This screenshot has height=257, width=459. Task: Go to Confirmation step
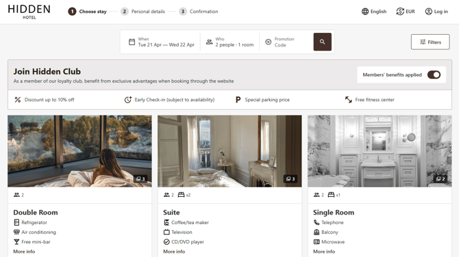[x=199, y=12]
